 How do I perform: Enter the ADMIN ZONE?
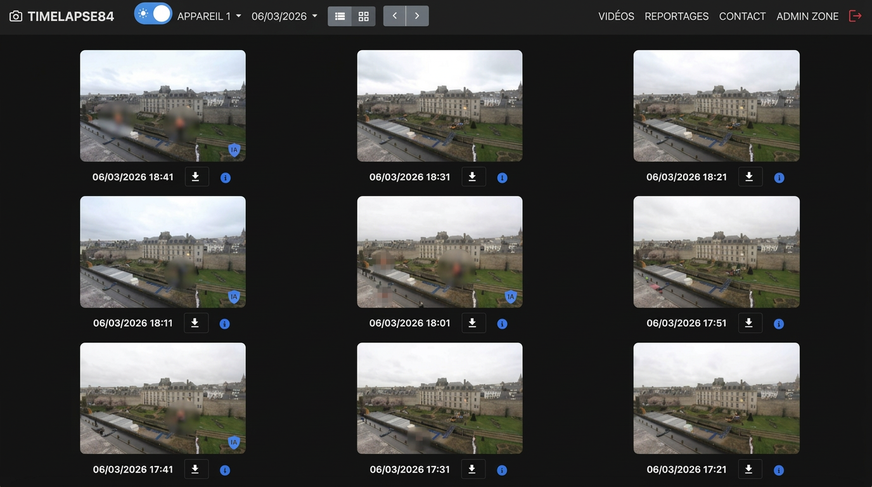(807, 16)
